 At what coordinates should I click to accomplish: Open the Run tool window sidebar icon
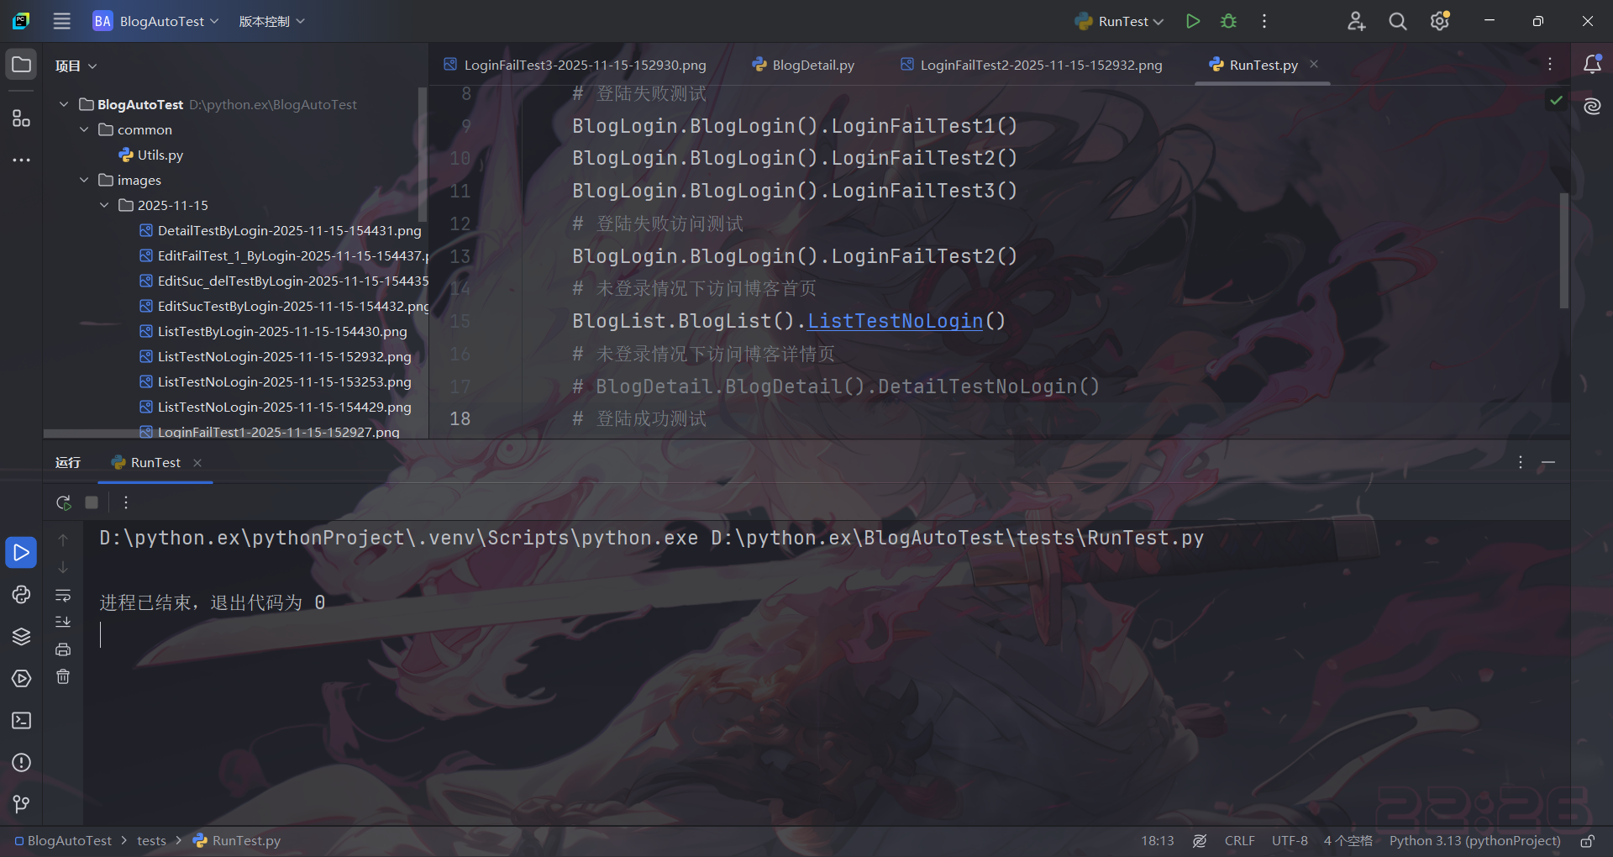(21, 552)
